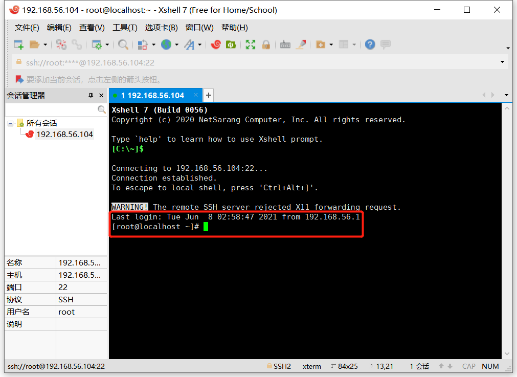Click the Font toolbar icon

click(190, 45)
